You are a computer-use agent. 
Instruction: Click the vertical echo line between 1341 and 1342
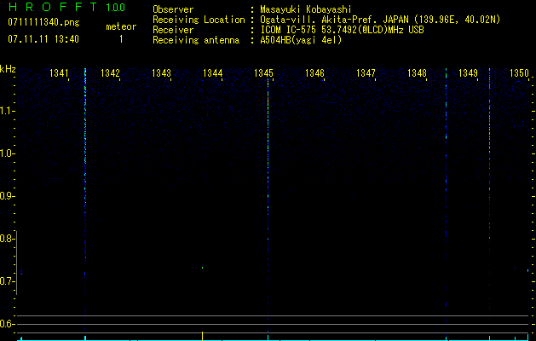pos(85,200)
